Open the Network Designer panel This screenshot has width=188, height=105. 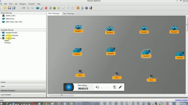click(x=23, y=90)
